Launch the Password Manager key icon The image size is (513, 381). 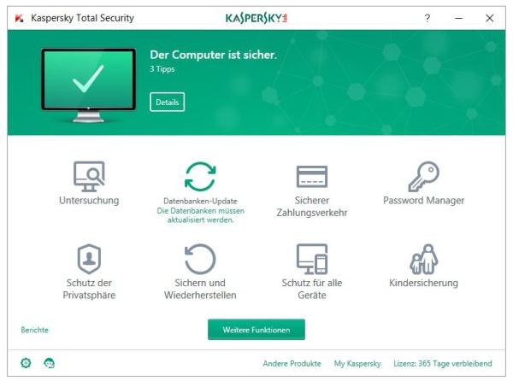(x=424, y=177)
